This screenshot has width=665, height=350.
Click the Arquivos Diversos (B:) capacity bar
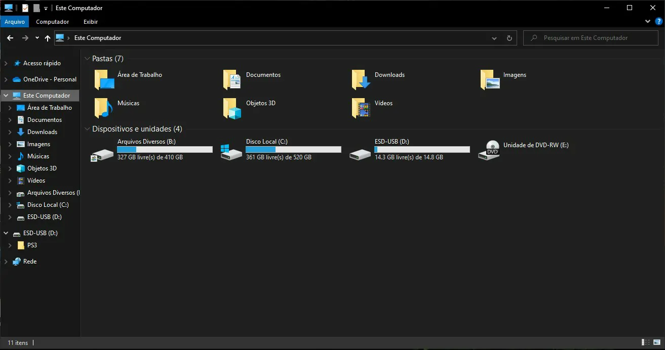(x=165, y=149)
